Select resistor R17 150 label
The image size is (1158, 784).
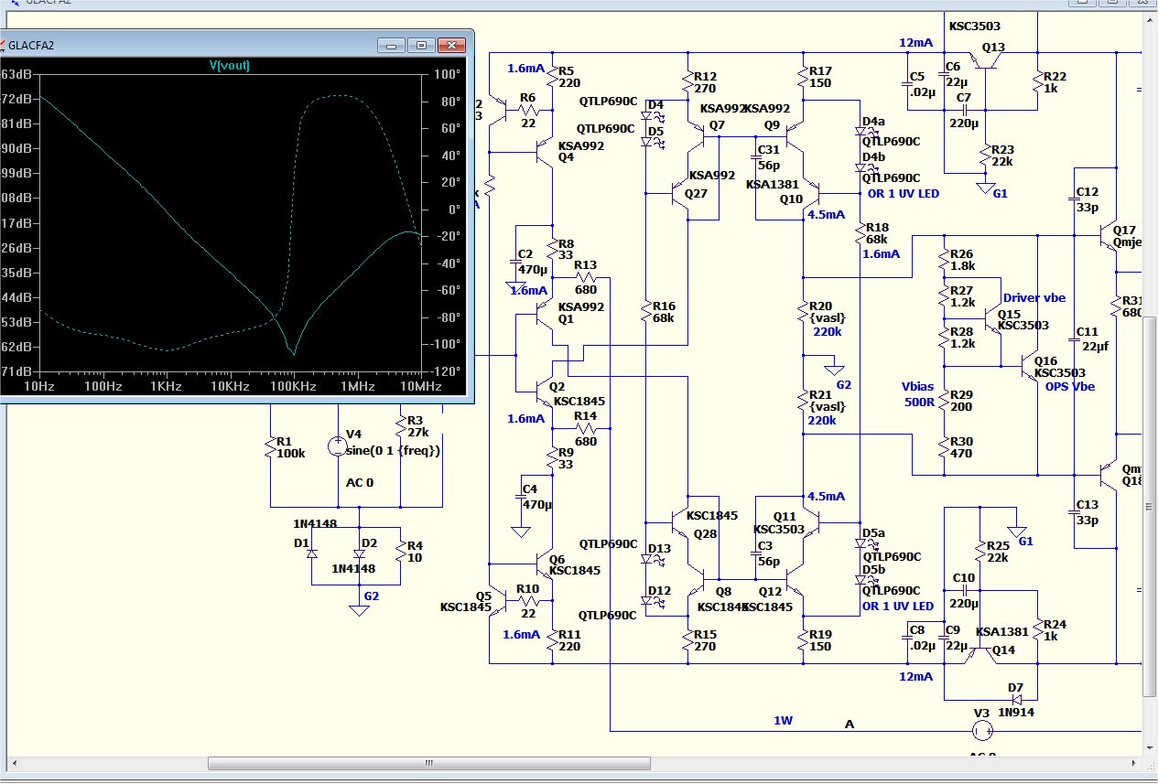pos(821,77)
